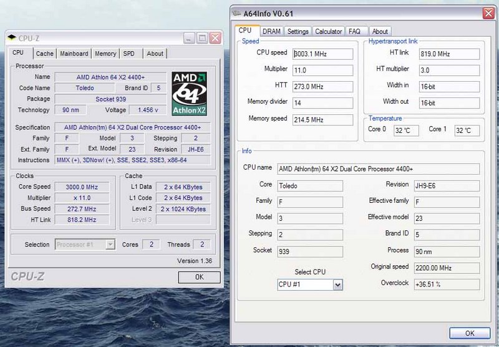Click the Package value Socket 939
Image resolution: width=499 pixels, height=347 pixels.
point(110,99)
